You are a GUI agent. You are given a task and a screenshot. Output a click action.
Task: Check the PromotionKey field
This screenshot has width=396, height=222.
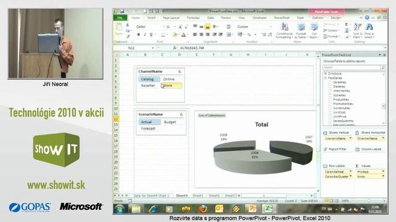[x=330, y=104]
